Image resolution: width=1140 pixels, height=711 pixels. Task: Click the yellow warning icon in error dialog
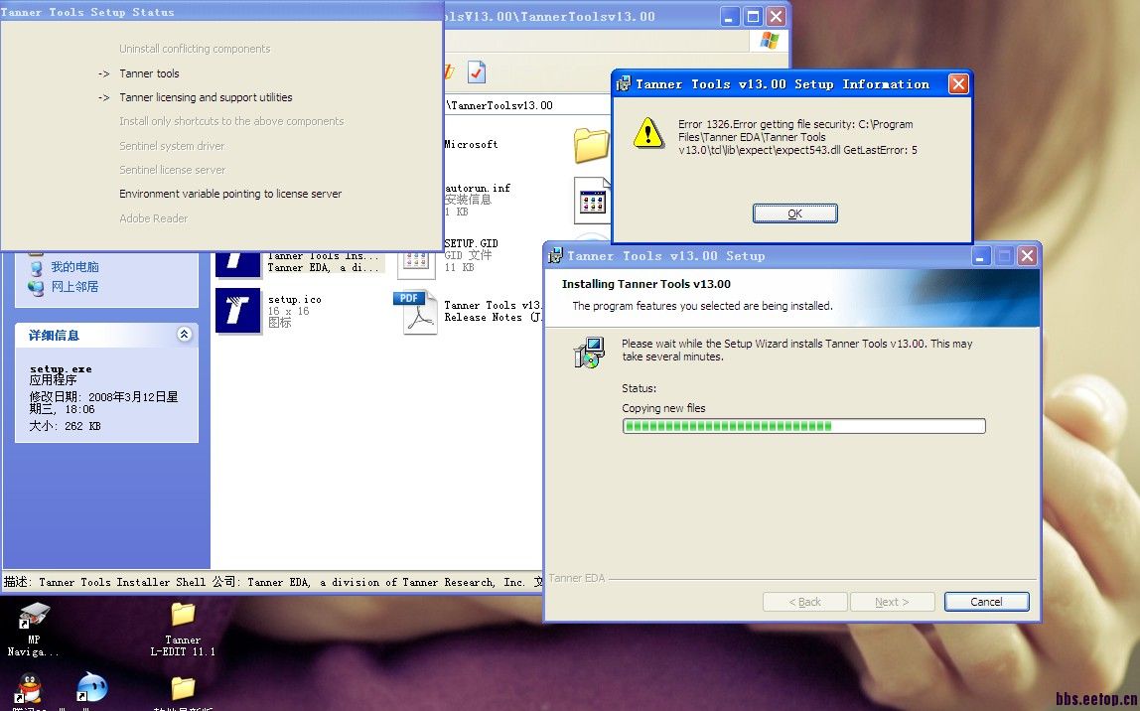coord(647,133)
